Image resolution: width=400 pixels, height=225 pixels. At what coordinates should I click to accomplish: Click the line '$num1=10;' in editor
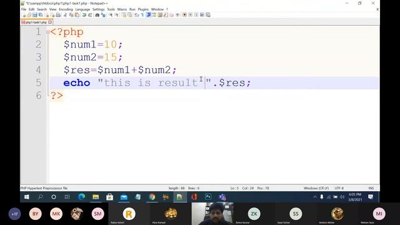(x=93, y=44)
